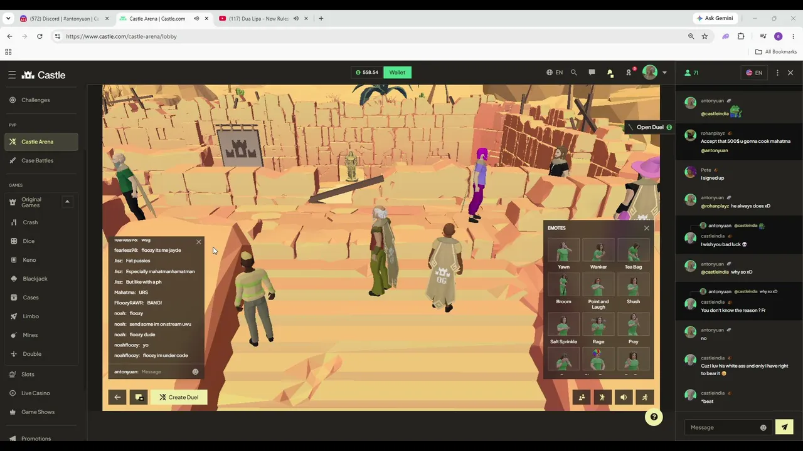
Task: Click the back arrow button in arena
Action: (117, 397)
